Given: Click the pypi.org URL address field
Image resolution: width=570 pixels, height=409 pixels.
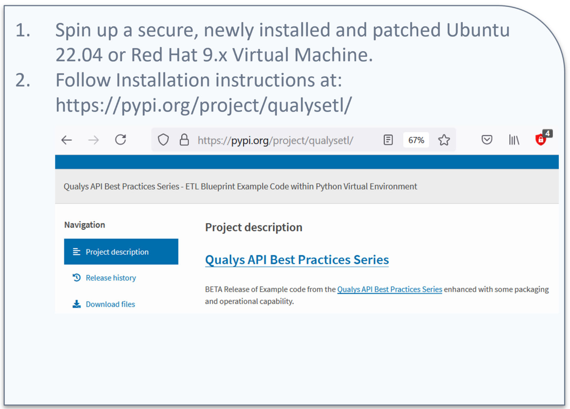Looking at the screenshot, I should [275, 141].
